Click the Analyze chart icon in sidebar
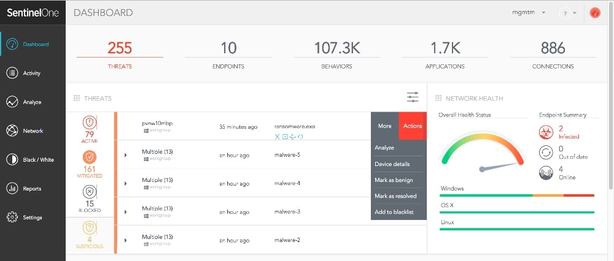The height and width of the screenshot is (261, 614). click(x=12, y=102)
